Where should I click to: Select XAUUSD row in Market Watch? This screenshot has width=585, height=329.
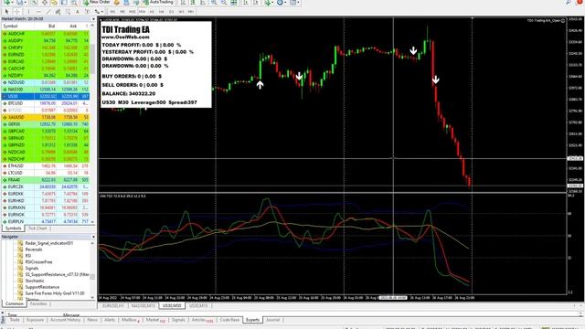pos(46,117)
